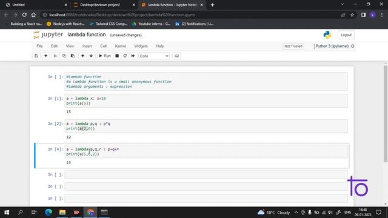The height and width of the screenshot is (218, 388).
Task: Reload the page
Action: [24, 15]
